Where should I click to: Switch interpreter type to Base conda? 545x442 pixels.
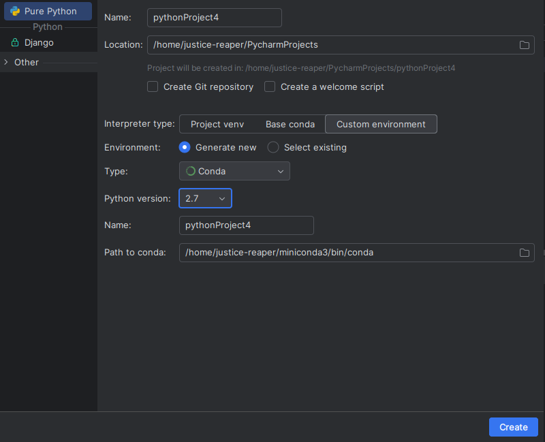click(x=290, y=124)
